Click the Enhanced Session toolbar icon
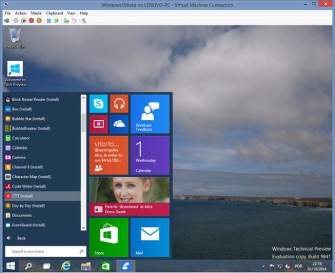 pos(83,21)
